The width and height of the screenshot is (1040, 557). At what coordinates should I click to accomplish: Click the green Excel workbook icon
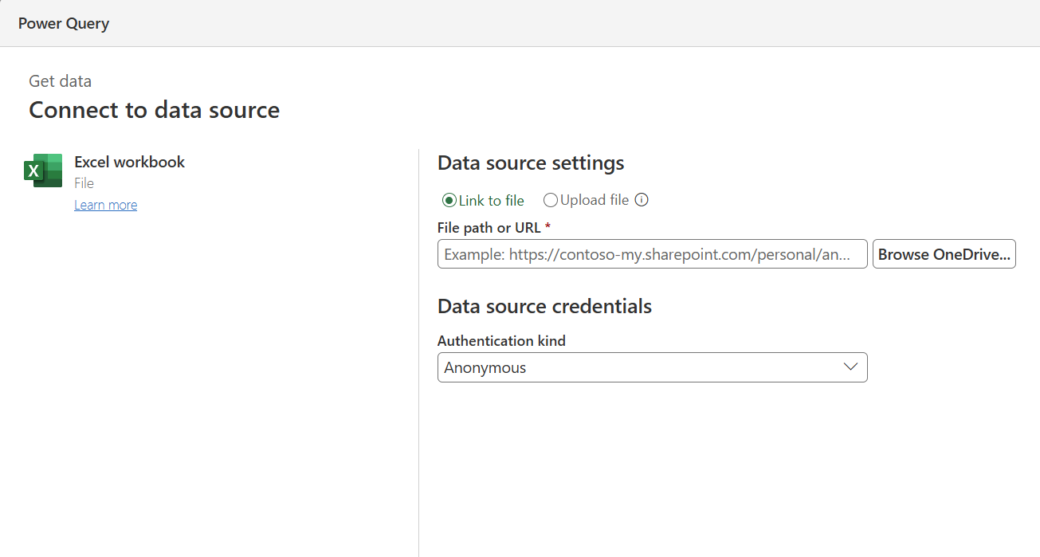click(43, 171)
